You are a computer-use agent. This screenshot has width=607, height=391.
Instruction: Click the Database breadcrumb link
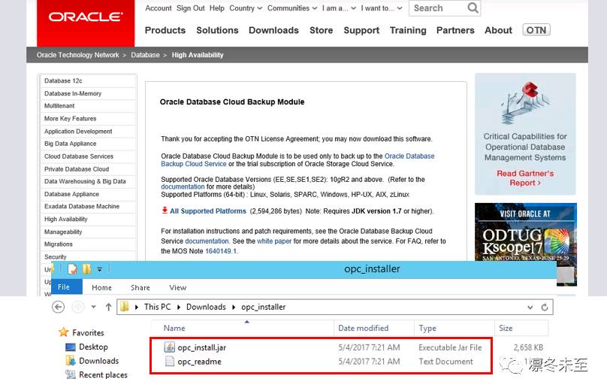click(x=145, y=55)
